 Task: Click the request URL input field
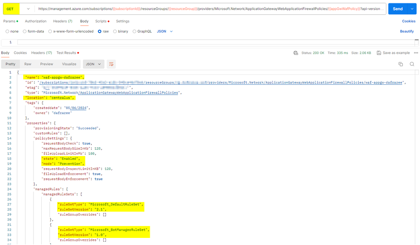210,9
